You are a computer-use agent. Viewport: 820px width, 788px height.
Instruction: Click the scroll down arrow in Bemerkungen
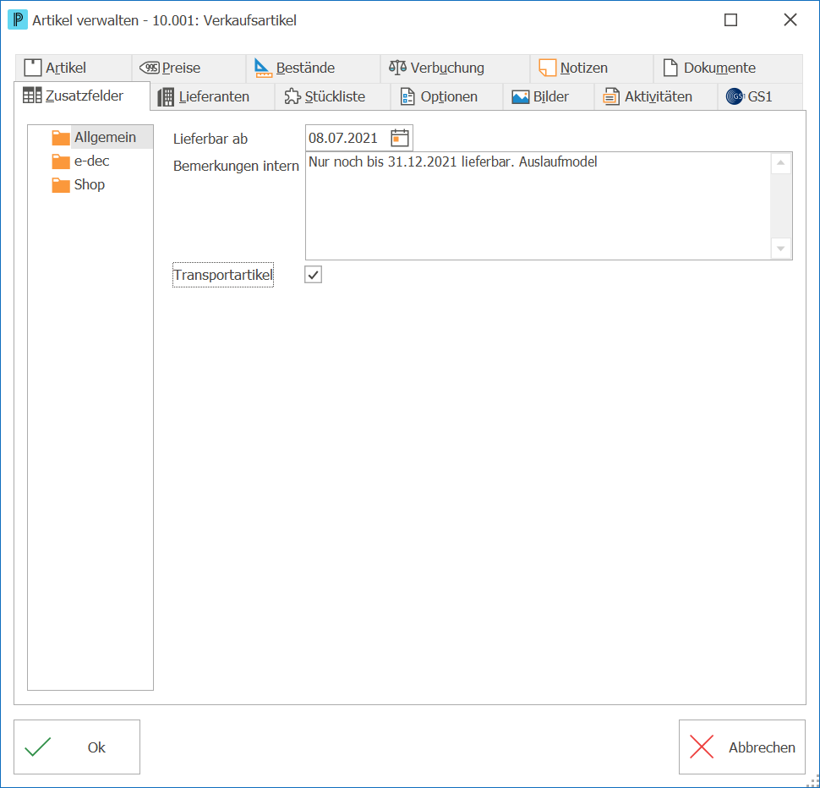[x=781, y=249]
